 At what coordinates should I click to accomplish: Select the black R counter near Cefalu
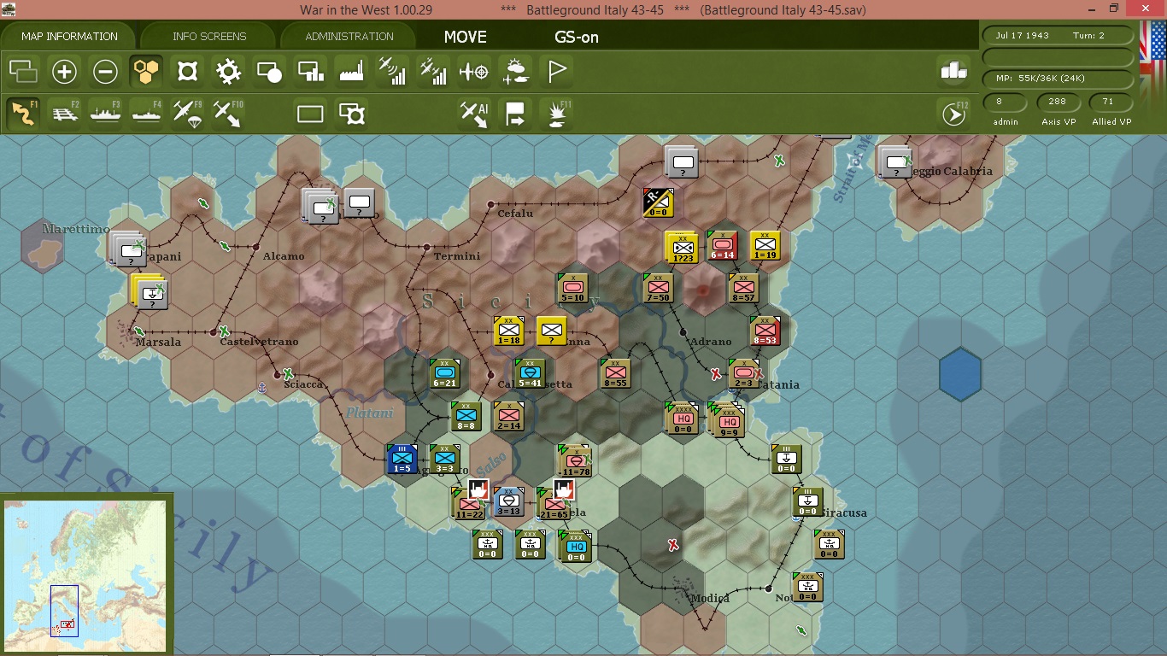(x=658, y=203)
